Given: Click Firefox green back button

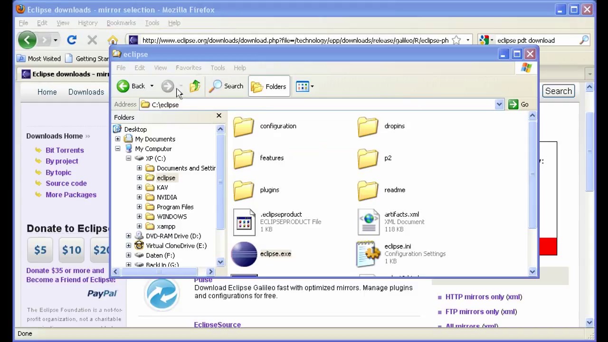Looking at the screenshot, I should (27, 40).
